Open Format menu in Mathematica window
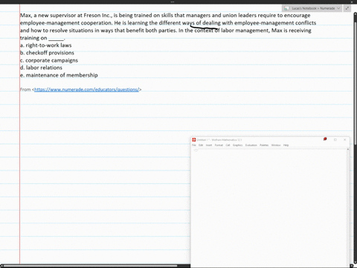This screenshot has height=268, width=357. pyautogui.click(x=219, y=145)
